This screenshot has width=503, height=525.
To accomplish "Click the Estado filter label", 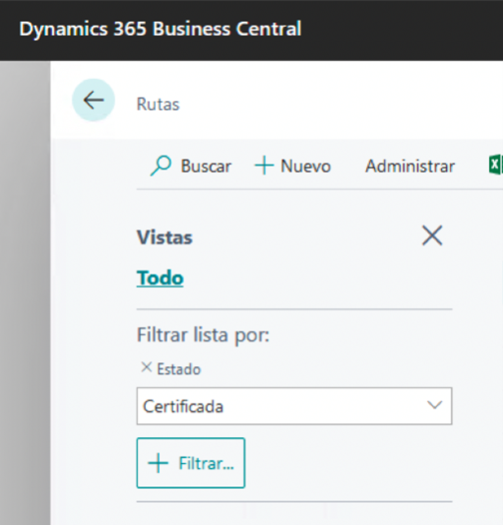I will 179,369.
